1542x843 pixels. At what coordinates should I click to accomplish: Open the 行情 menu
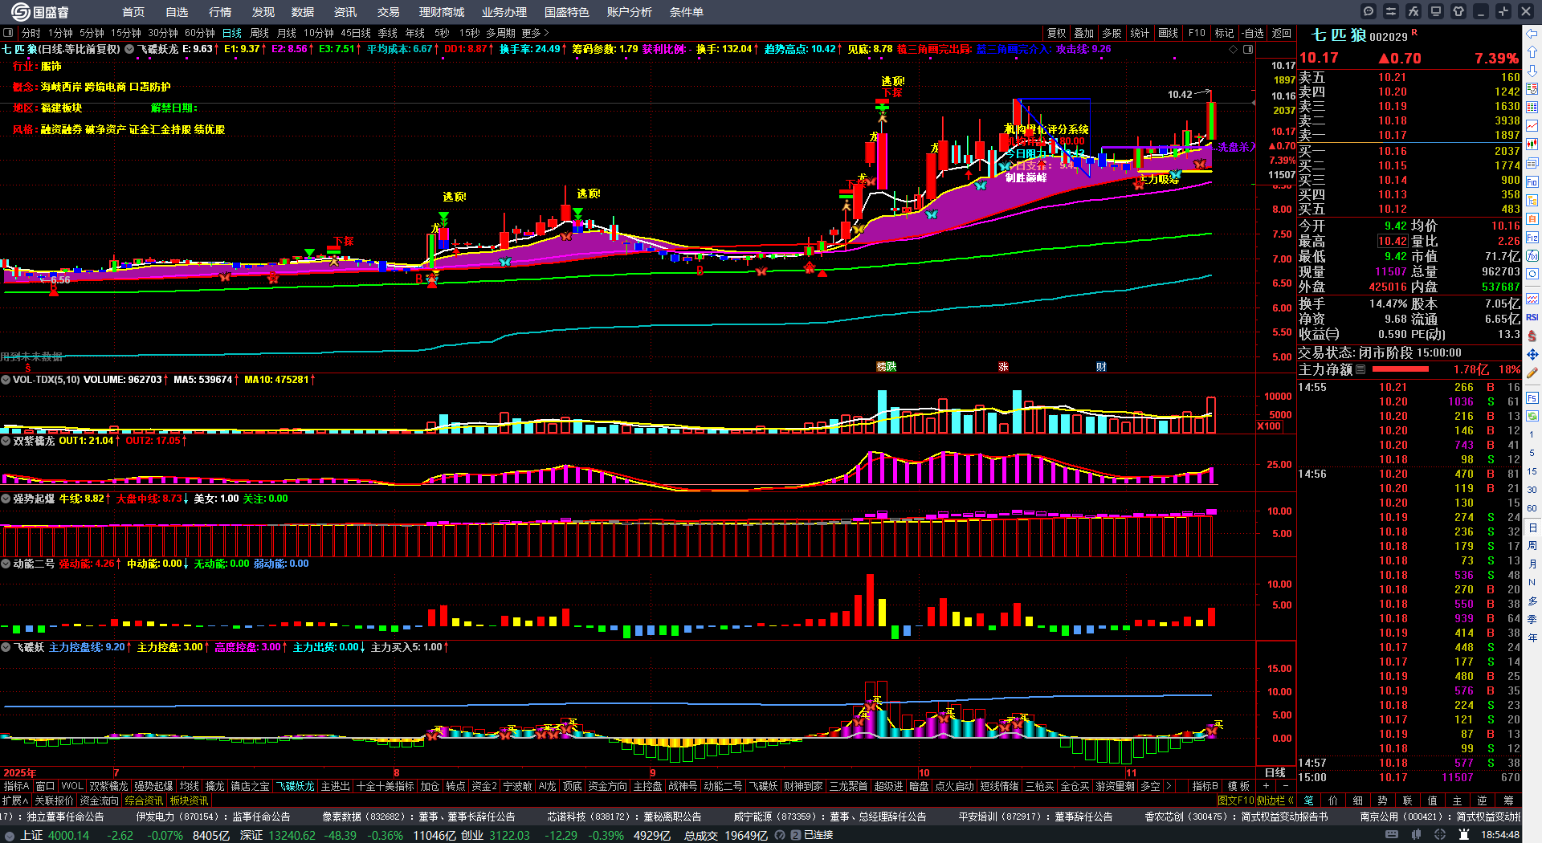pyautogui.click(x=220, y=12)
